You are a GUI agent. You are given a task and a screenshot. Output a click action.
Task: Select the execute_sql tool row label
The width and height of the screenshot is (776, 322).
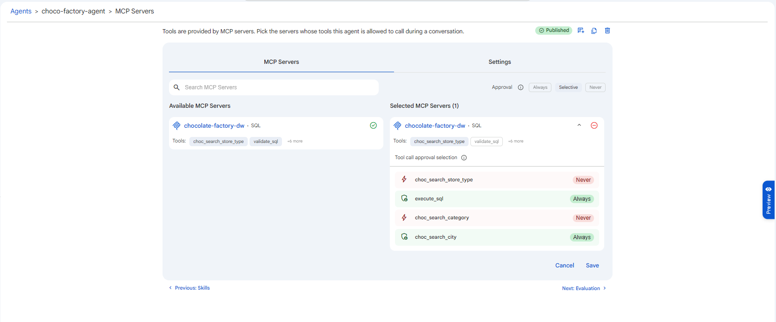(x=429, y=198)
